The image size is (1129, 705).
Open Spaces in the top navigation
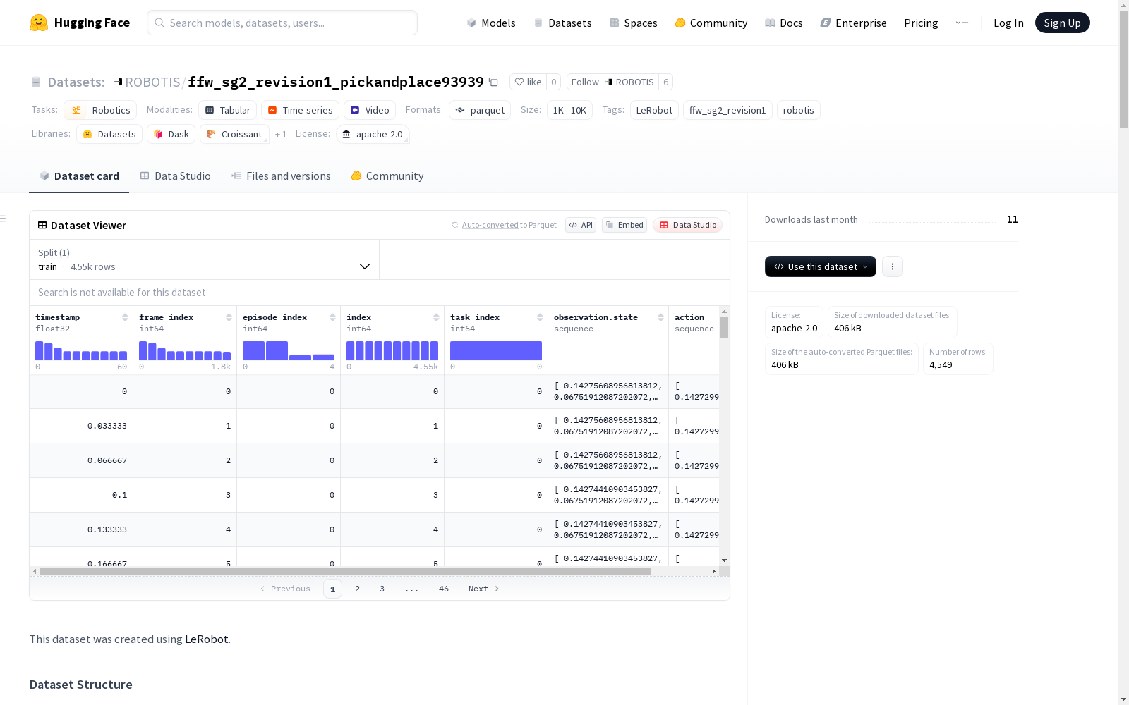(x=634, y=23)
